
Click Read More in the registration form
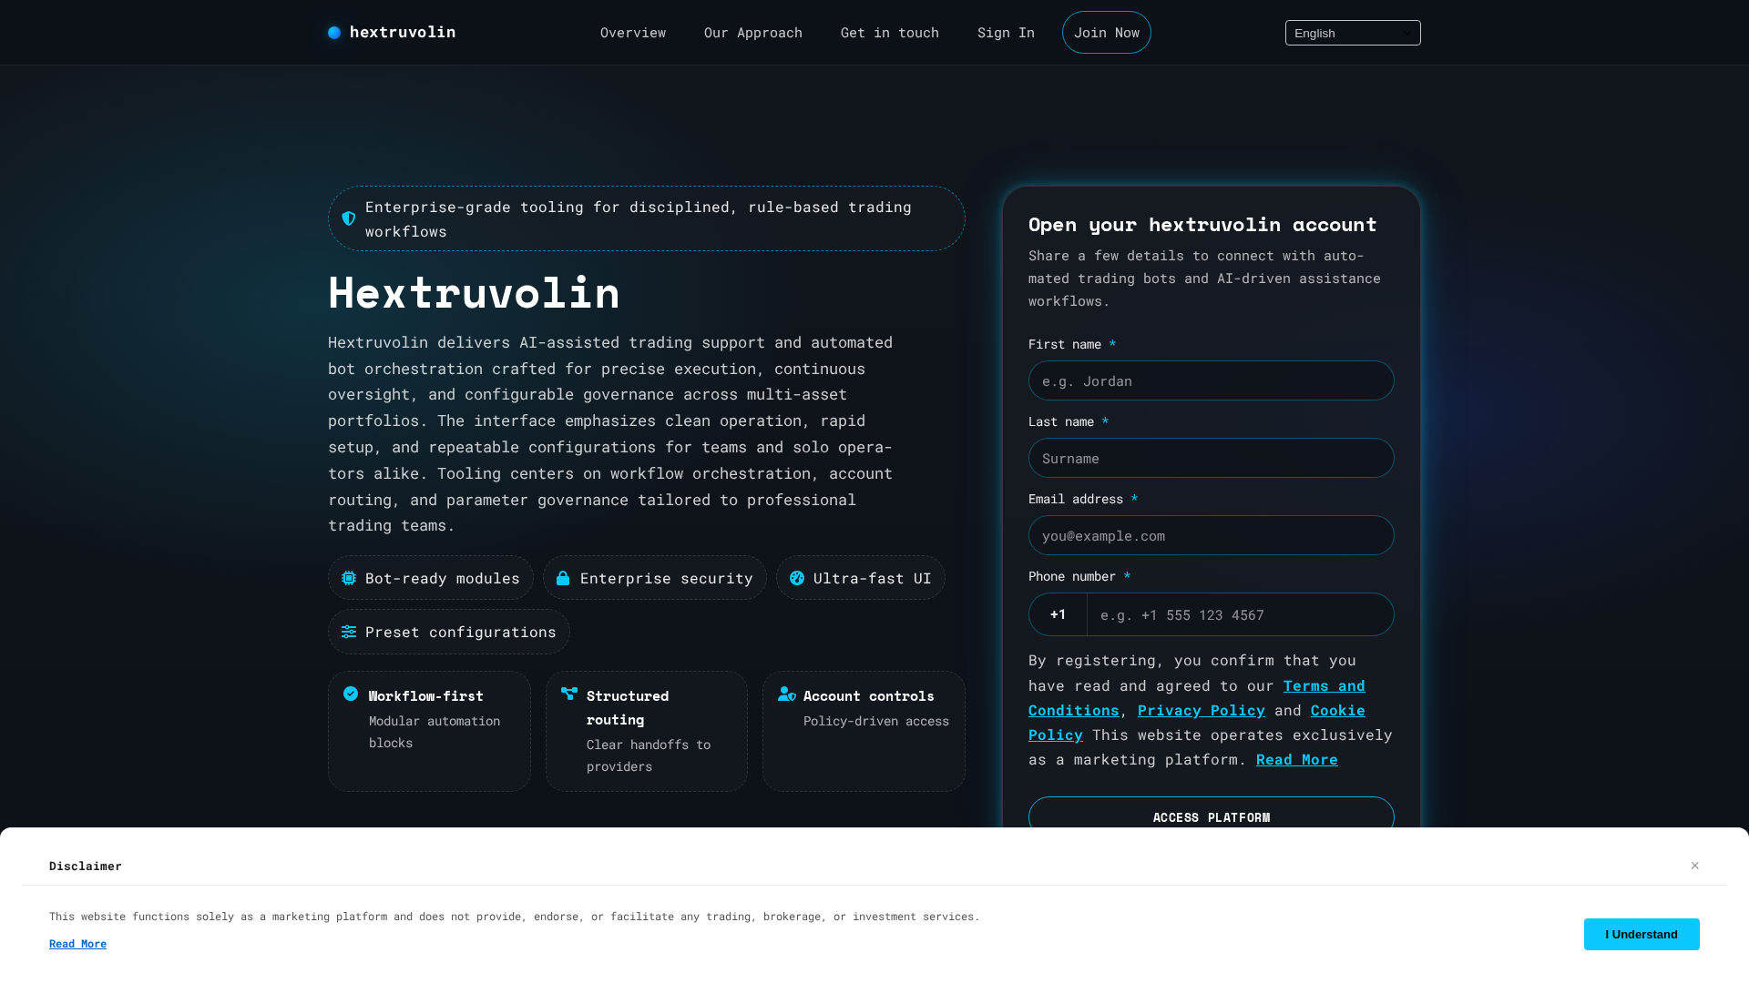[x=1297, y=759]
